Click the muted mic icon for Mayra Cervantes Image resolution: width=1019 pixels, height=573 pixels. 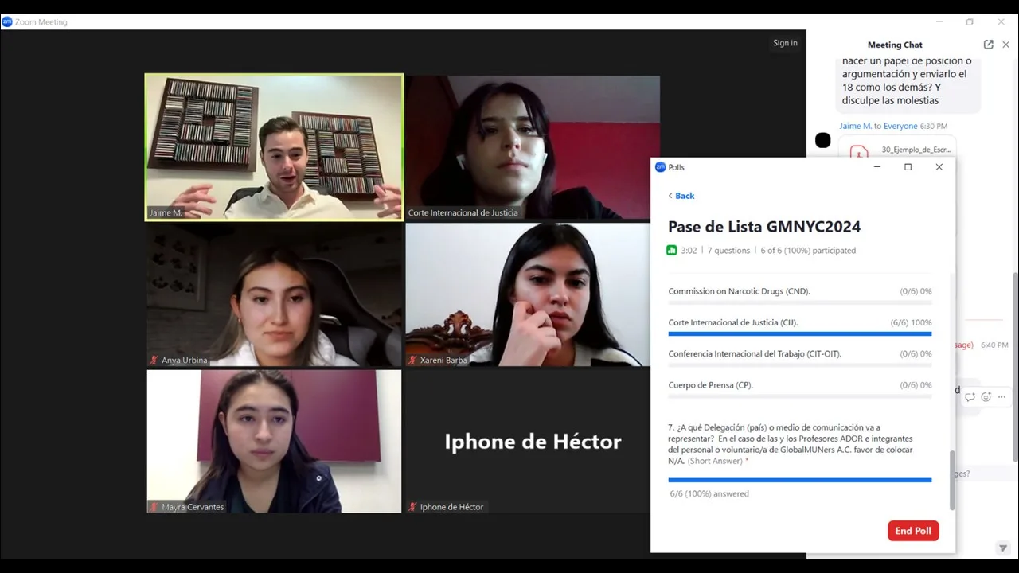(x=154, y=507)
